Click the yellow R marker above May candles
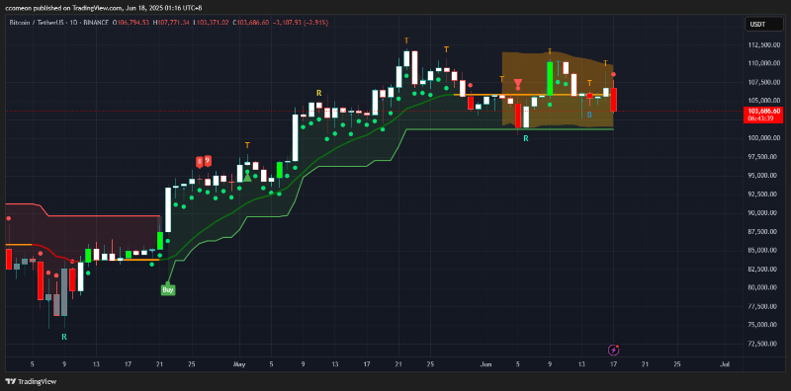791x391 pixels. coord(318,93)
